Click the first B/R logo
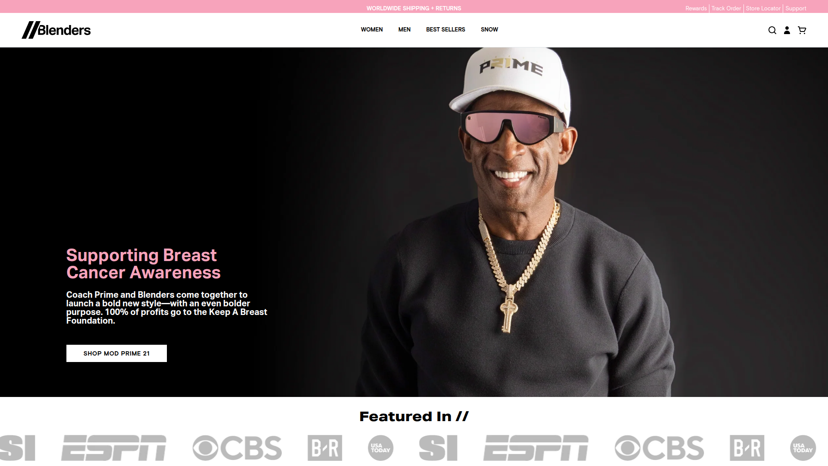The height and width of the screenshot is (466, 828). tap(325, 448)
